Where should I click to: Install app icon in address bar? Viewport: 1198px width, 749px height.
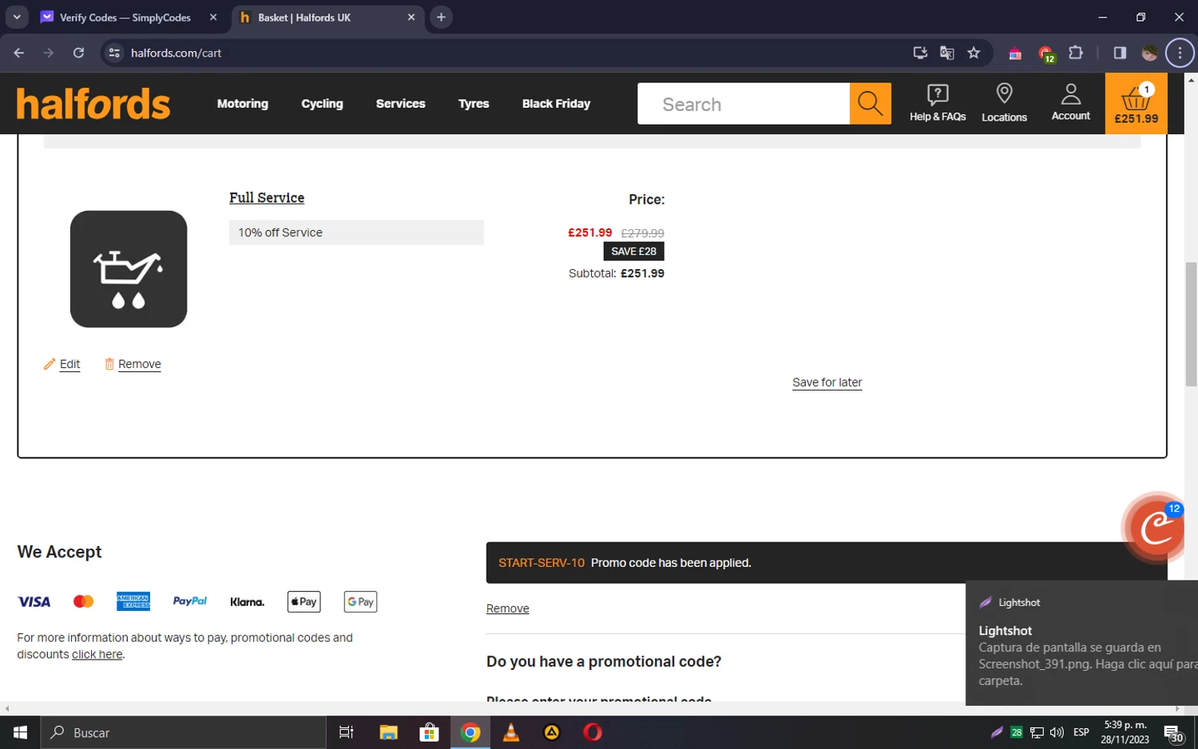click(x=920, y=53)
